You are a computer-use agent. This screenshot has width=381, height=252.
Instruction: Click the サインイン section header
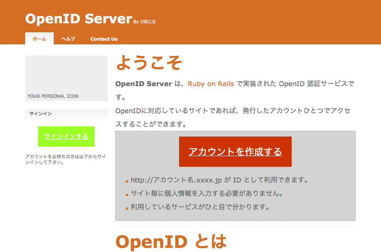click(x=66, y=114)
